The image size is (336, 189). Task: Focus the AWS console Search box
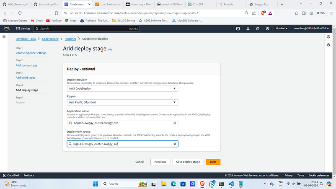point(86,28)
